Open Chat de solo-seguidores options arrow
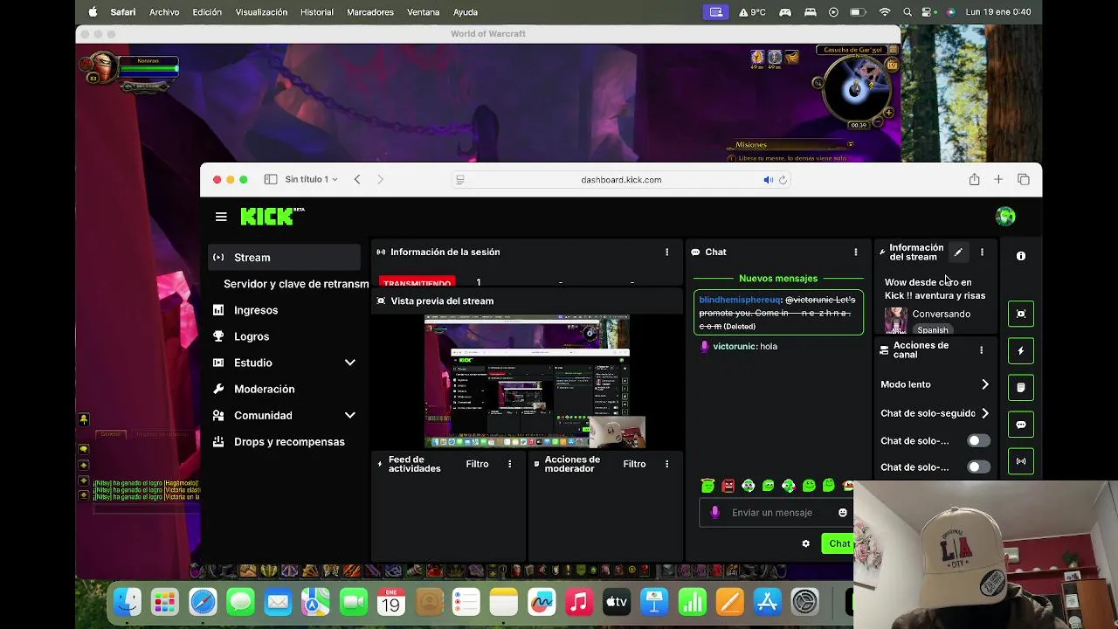The height and width of the screenshot is (629, 1118). 984,413
